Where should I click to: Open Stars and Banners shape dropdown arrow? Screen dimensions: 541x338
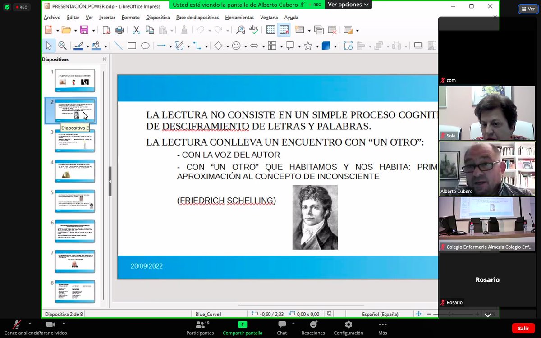click(x=317, y=46)
